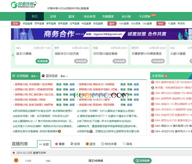The image size is (192, 164).
Task: Open 意甲第26轮 卡利亚里0-1尤文图斯 link
Action: pyautogui.click(x=34, y=84)
